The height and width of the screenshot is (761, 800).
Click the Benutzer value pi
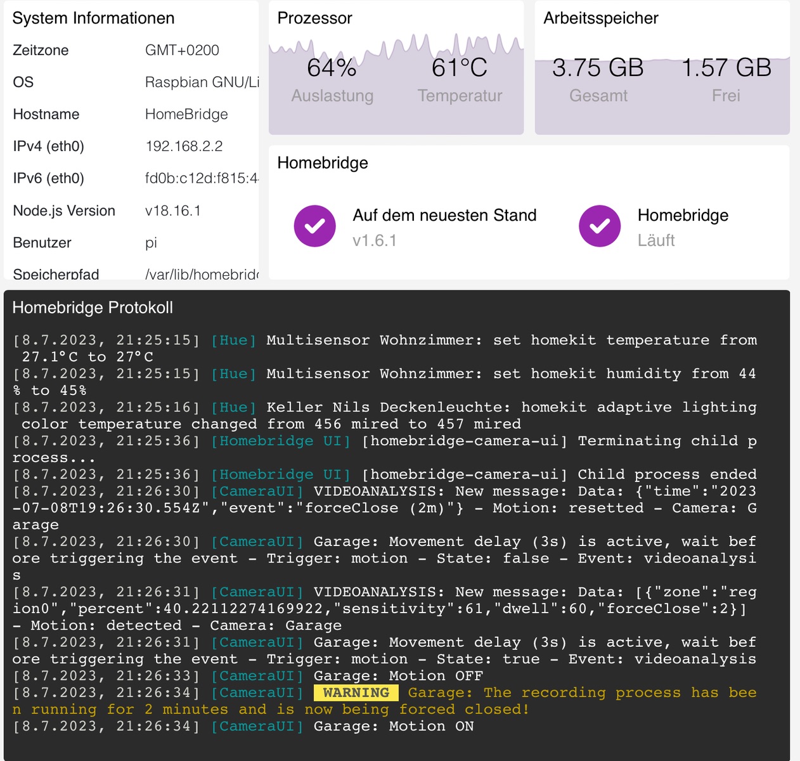click(151, 243)
